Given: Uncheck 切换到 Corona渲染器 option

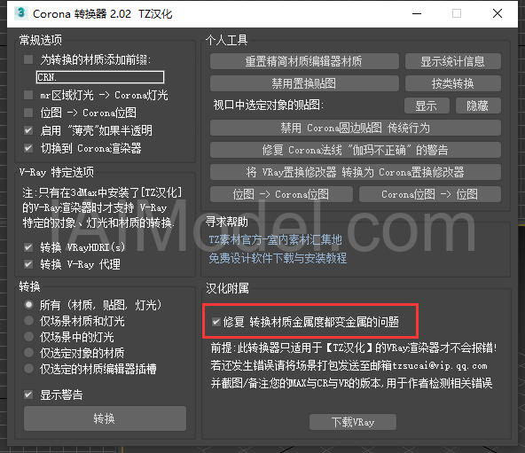Looking at the screenshot, I should pyautogui.click(x=28, y=148).
